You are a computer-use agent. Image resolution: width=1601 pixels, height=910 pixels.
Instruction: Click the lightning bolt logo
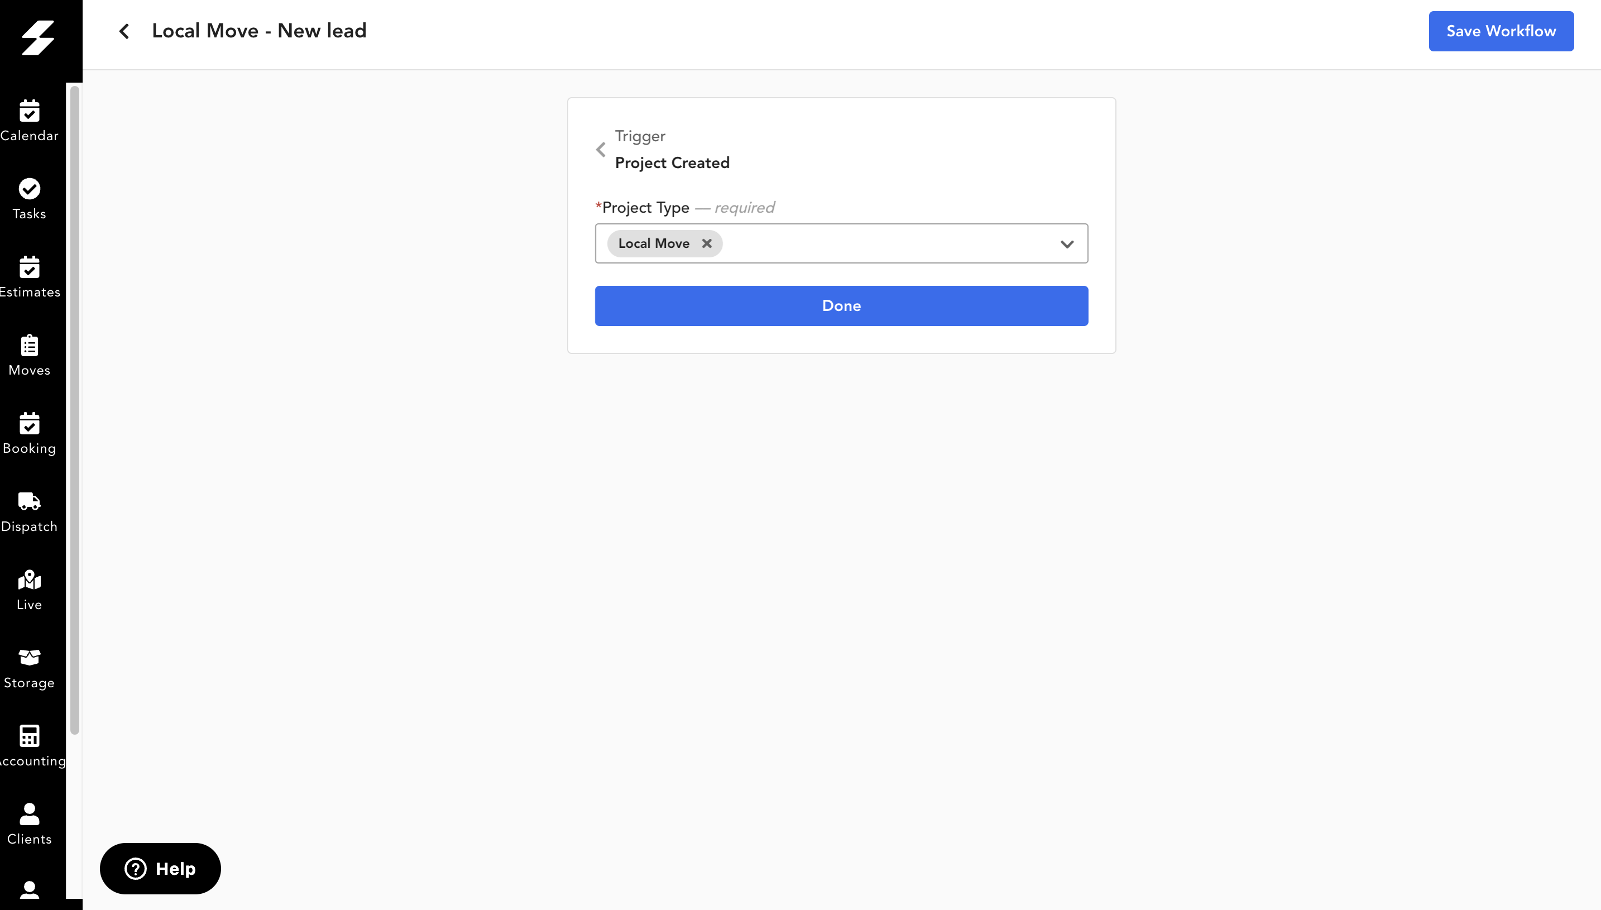pyautogui.click(x=38, y=37)
